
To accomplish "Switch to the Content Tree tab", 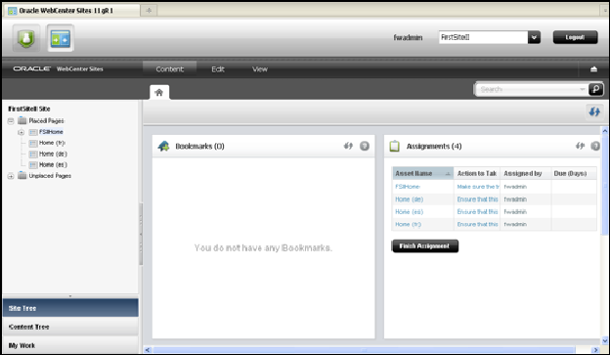I will point(70,327).
